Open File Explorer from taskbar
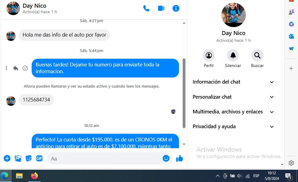This screenshot has width=298, height=182. point(19,176)
